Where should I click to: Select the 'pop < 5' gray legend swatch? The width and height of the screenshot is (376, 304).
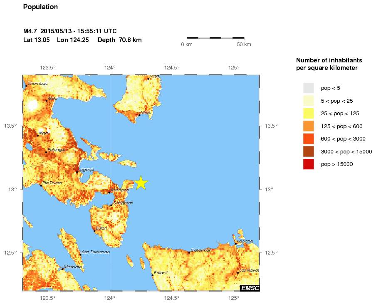point(308,88)
